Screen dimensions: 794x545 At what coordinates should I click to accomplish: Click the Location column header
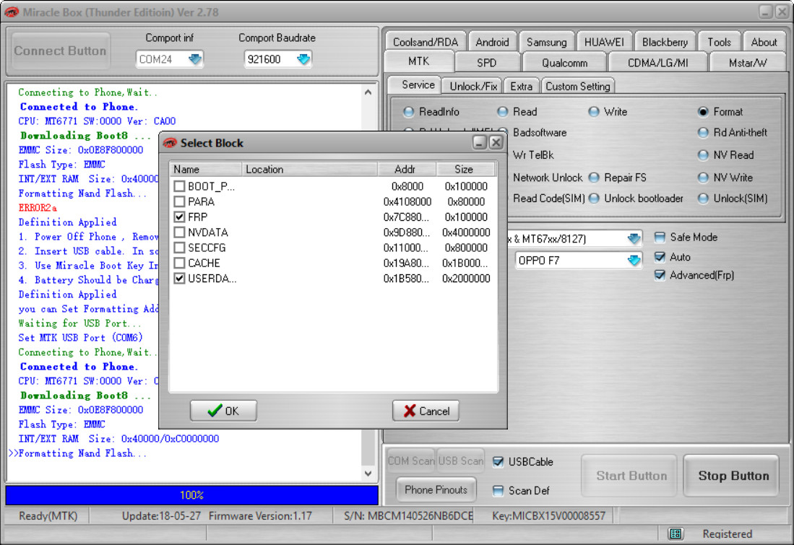click(x=309, y=169)
